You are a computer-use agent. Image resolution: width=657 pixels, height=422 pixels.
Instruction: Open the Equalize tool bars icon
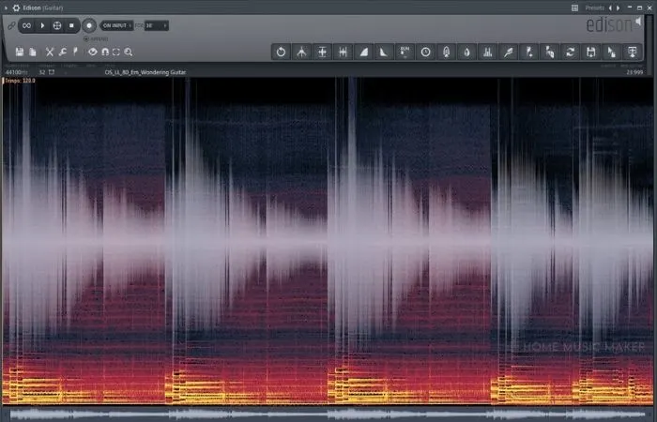pyautogui.click(x=487, y=52)
